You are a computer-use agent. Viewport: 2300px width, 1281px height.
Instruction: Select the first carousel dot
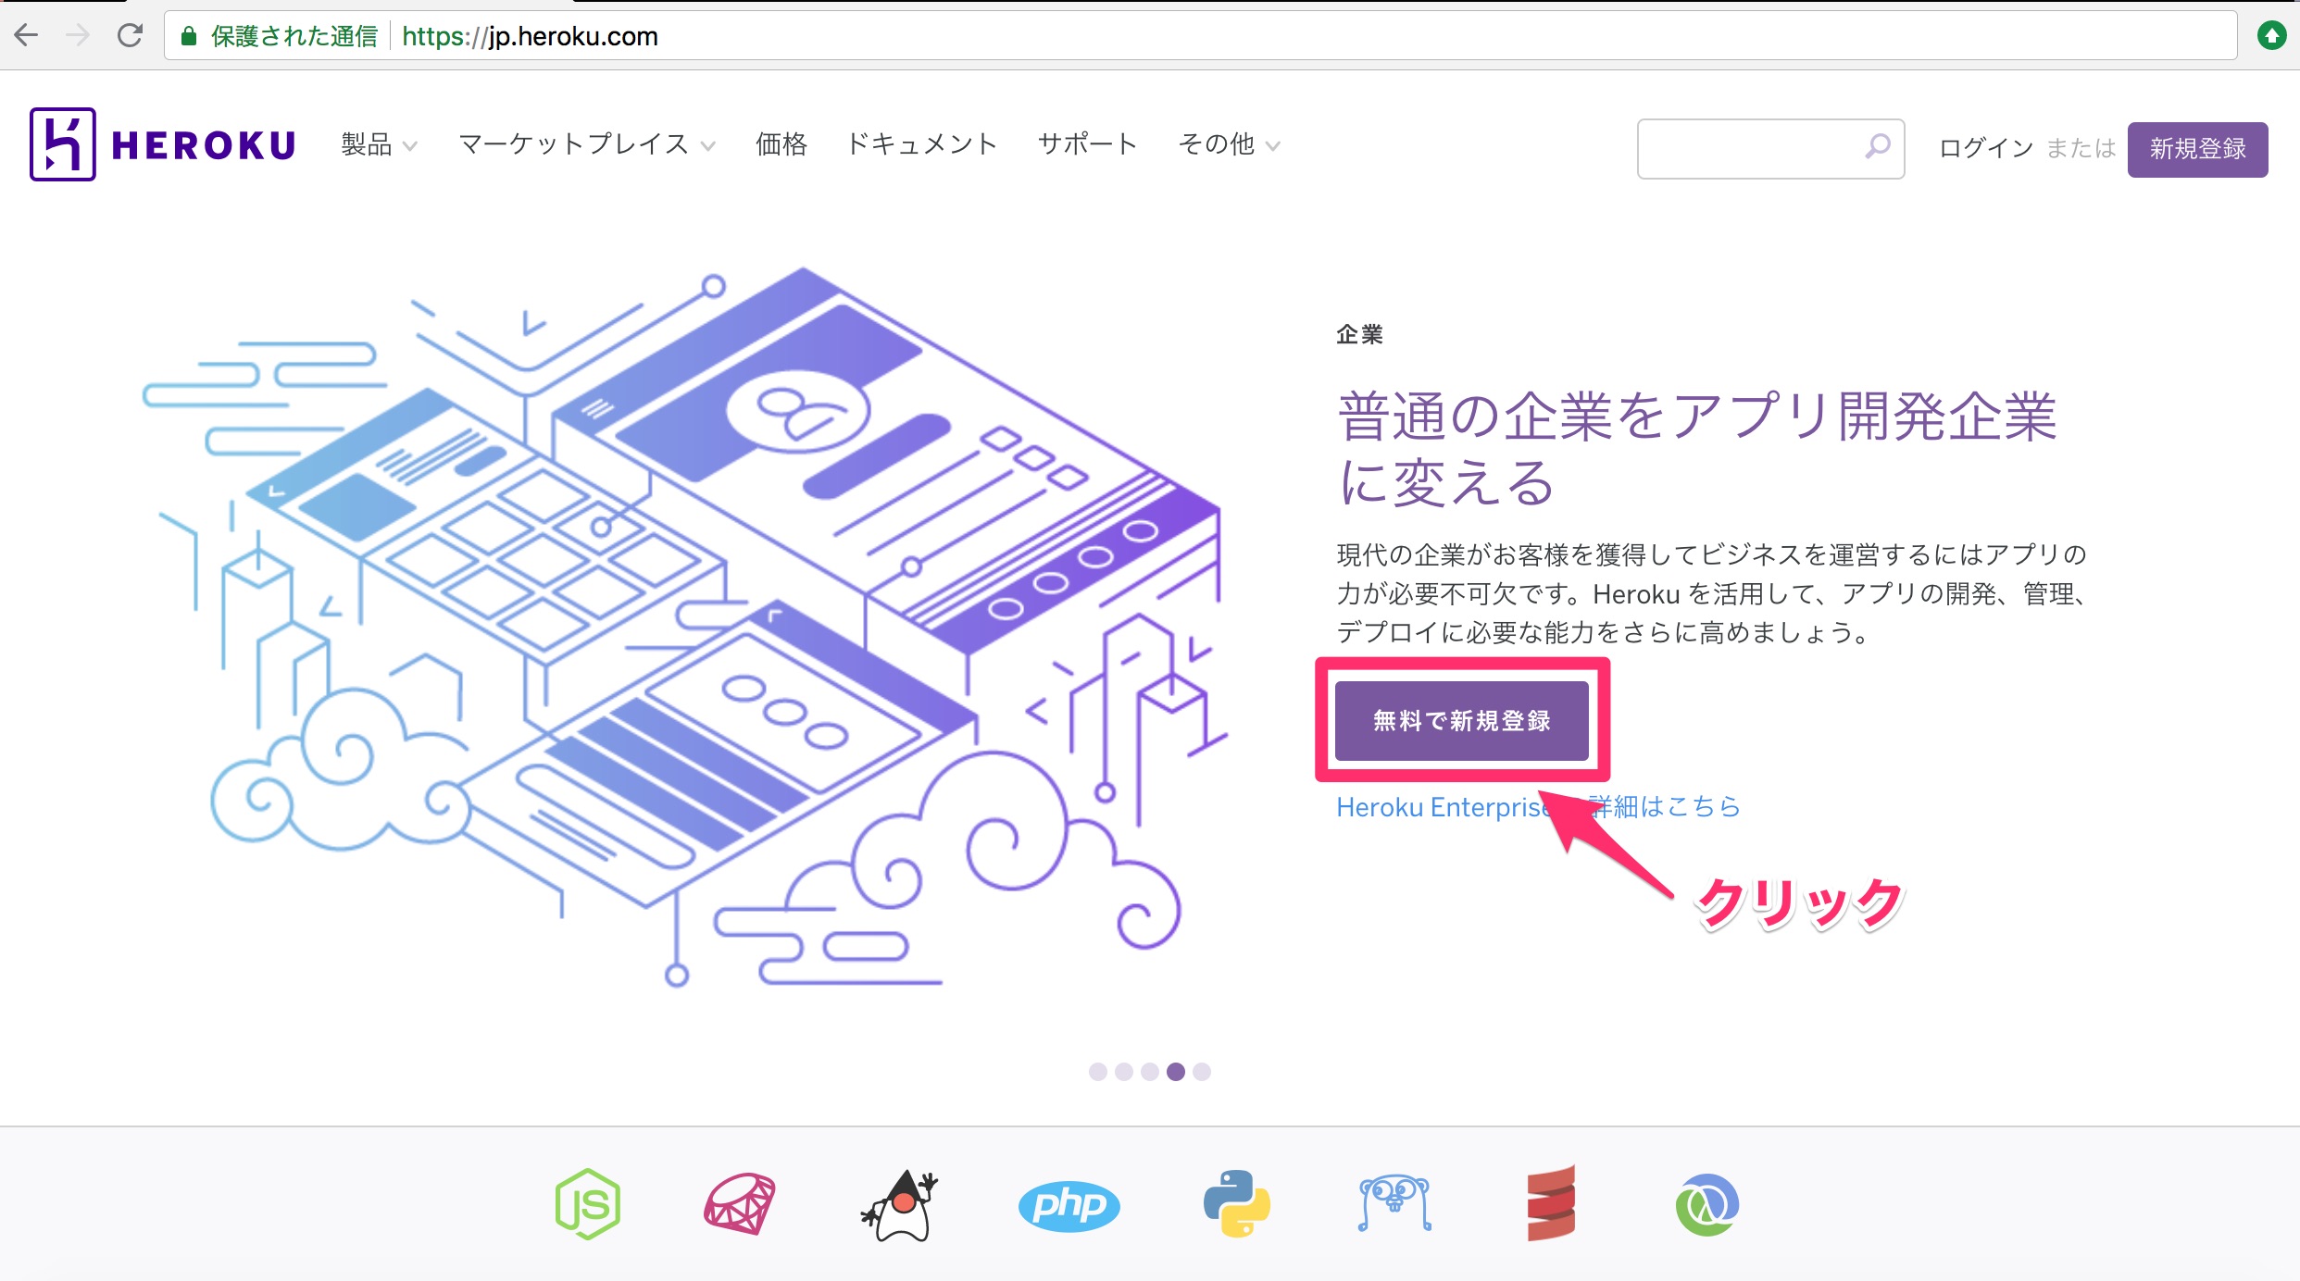(x=1098, y=1071)
